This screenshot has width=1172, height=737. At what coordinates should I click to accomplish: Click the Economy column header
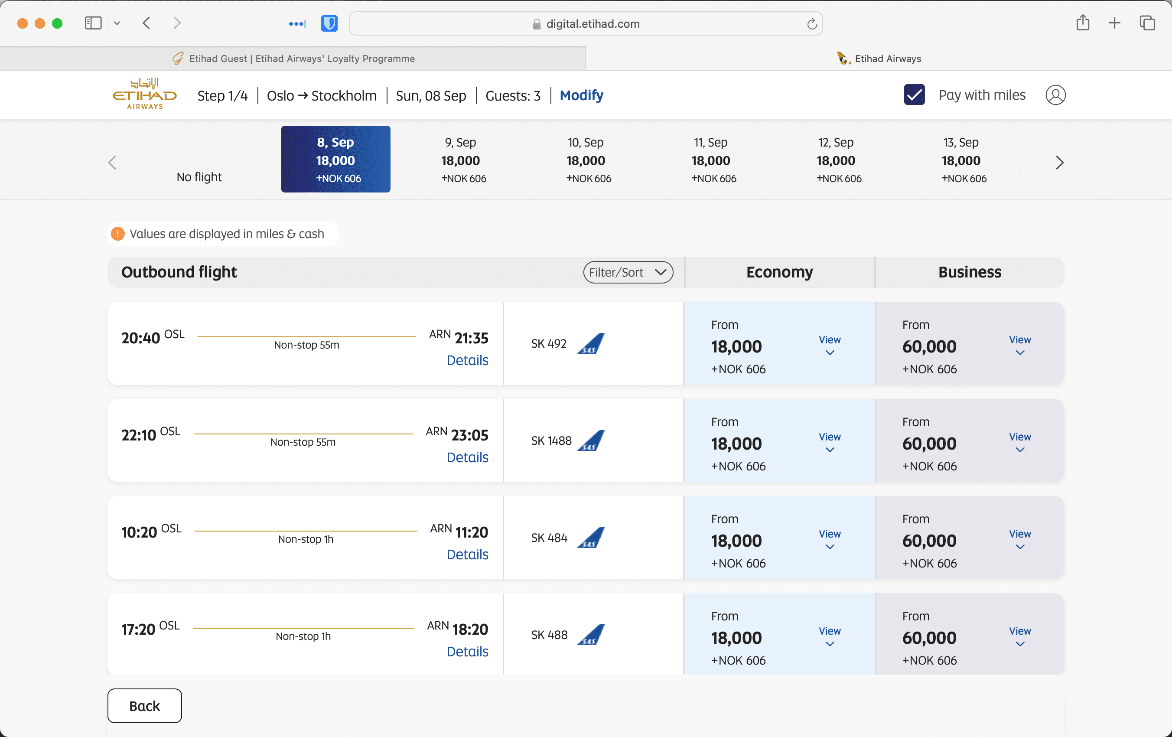(x=779, y=272)
